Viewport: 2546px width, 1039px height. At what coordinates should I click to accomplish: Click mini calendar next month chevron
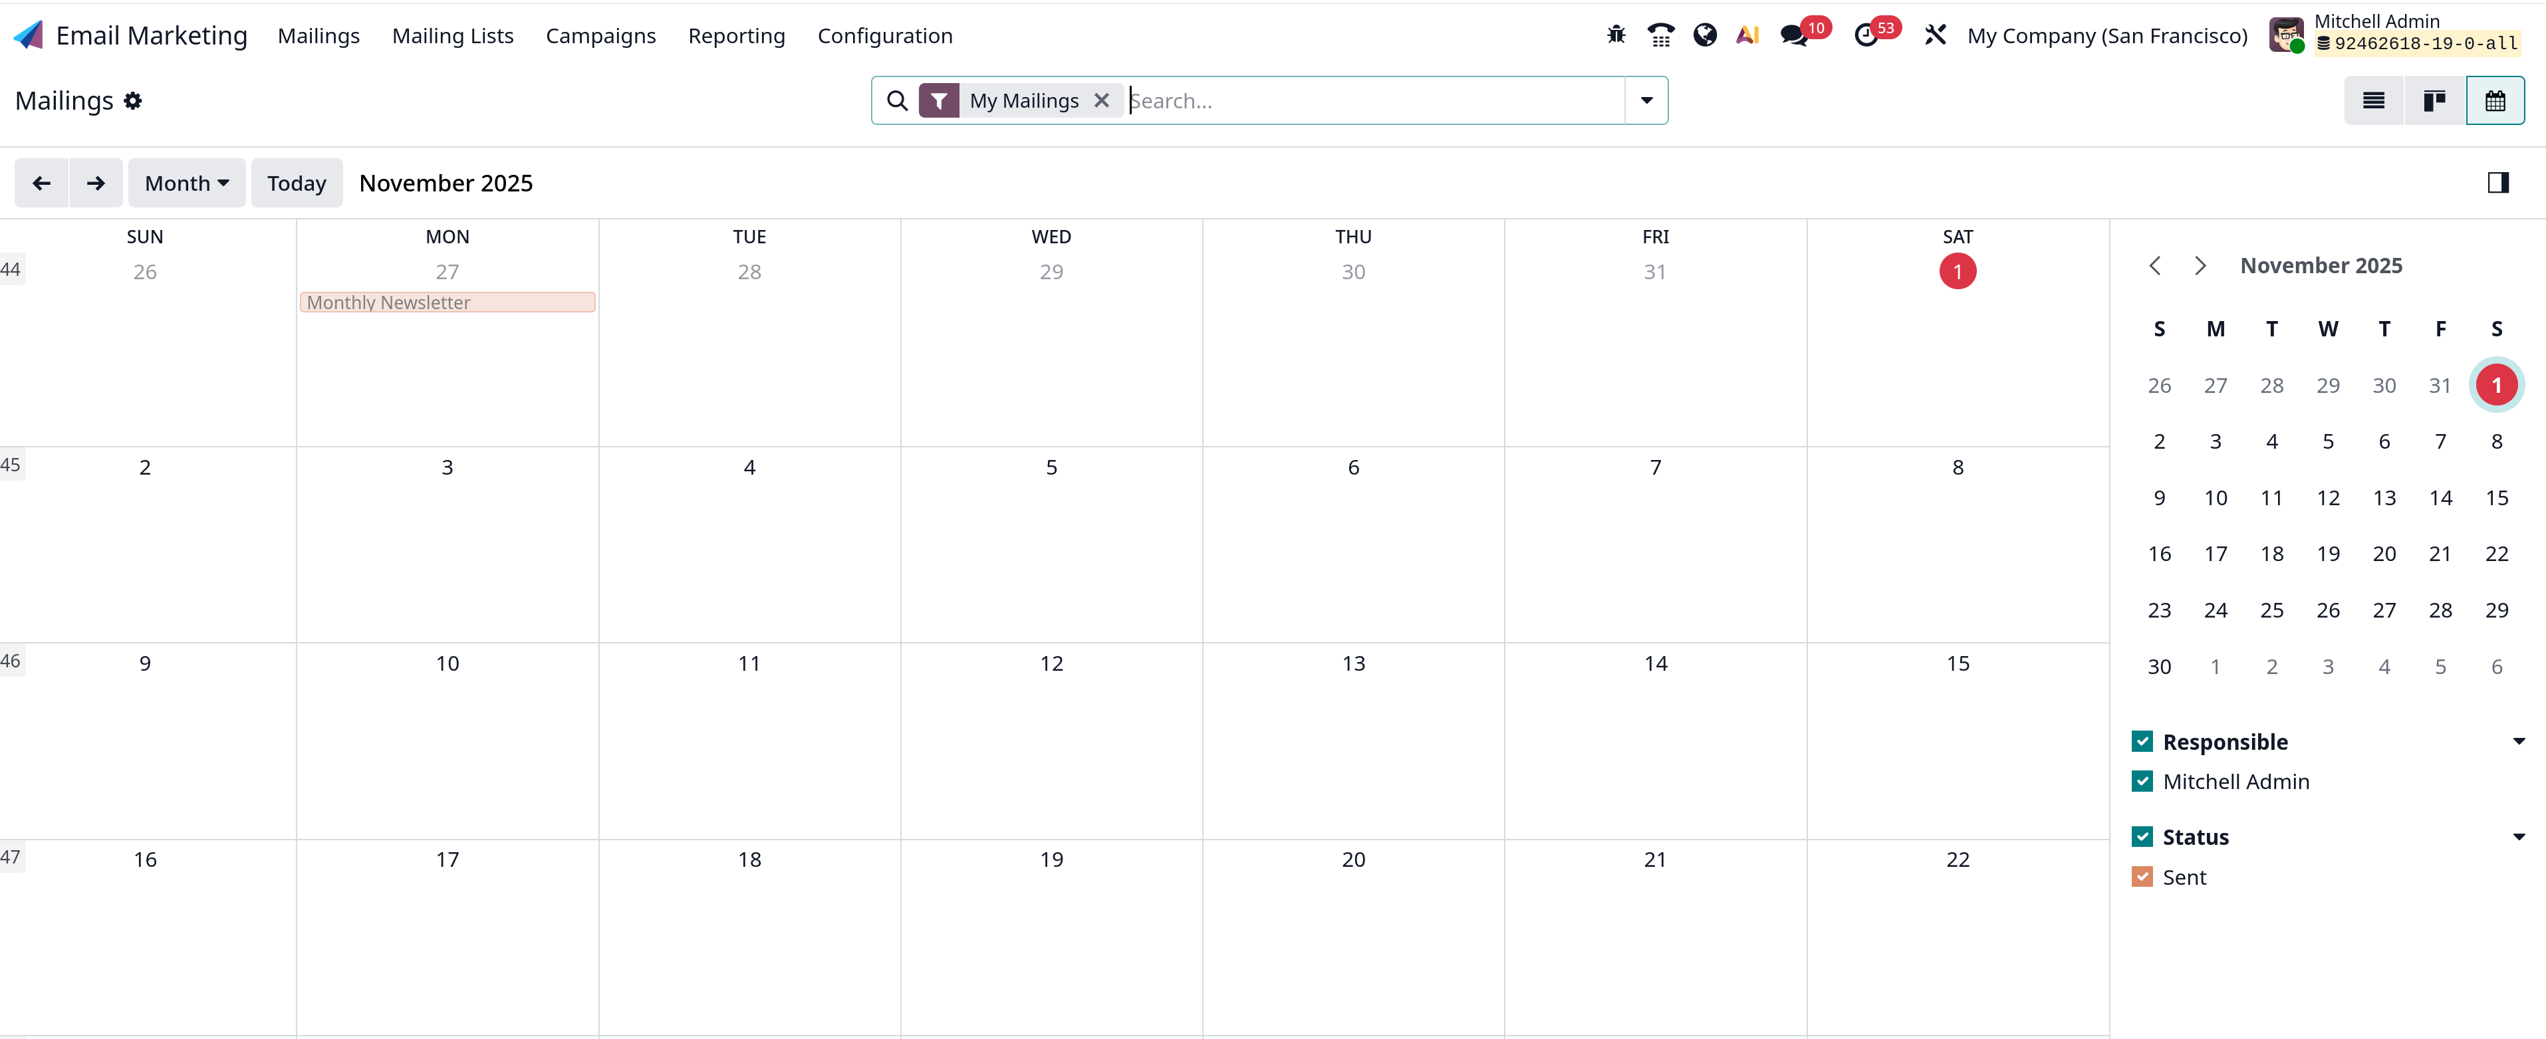(x=2200, y=266)
